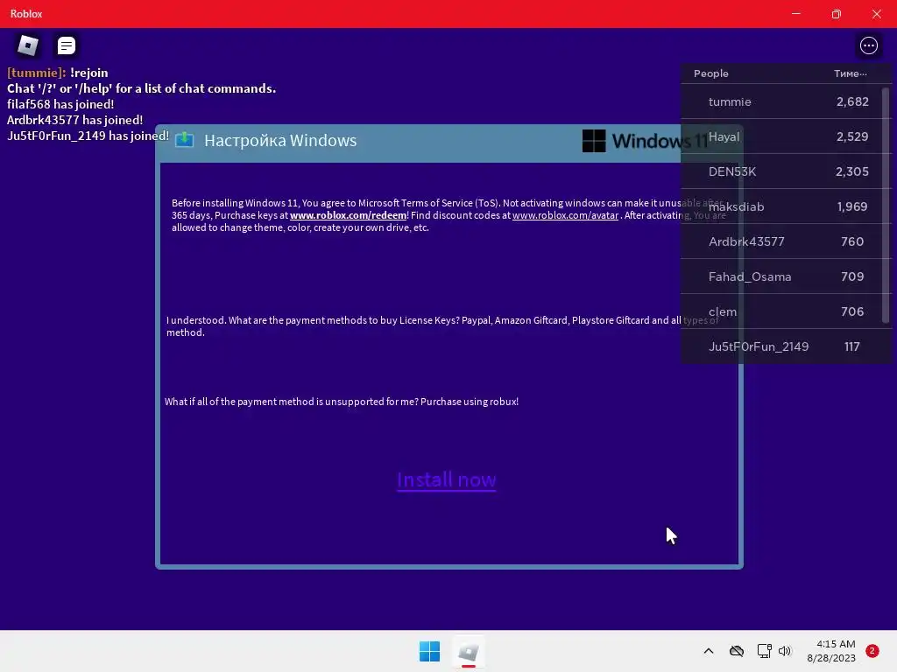
Task: Open the Windows Start button on taskbar
Action: click(x=429, y=651)
